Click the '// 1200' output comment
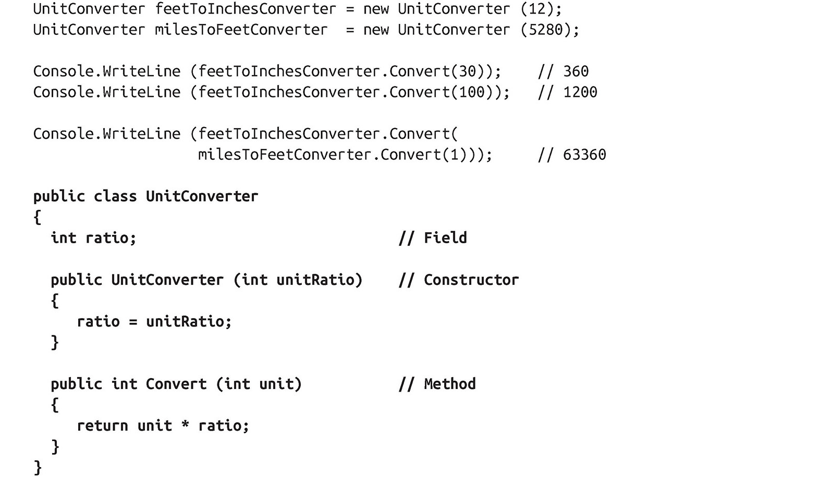The height and width of the screenshot is (477, 831). click(567, 92)
